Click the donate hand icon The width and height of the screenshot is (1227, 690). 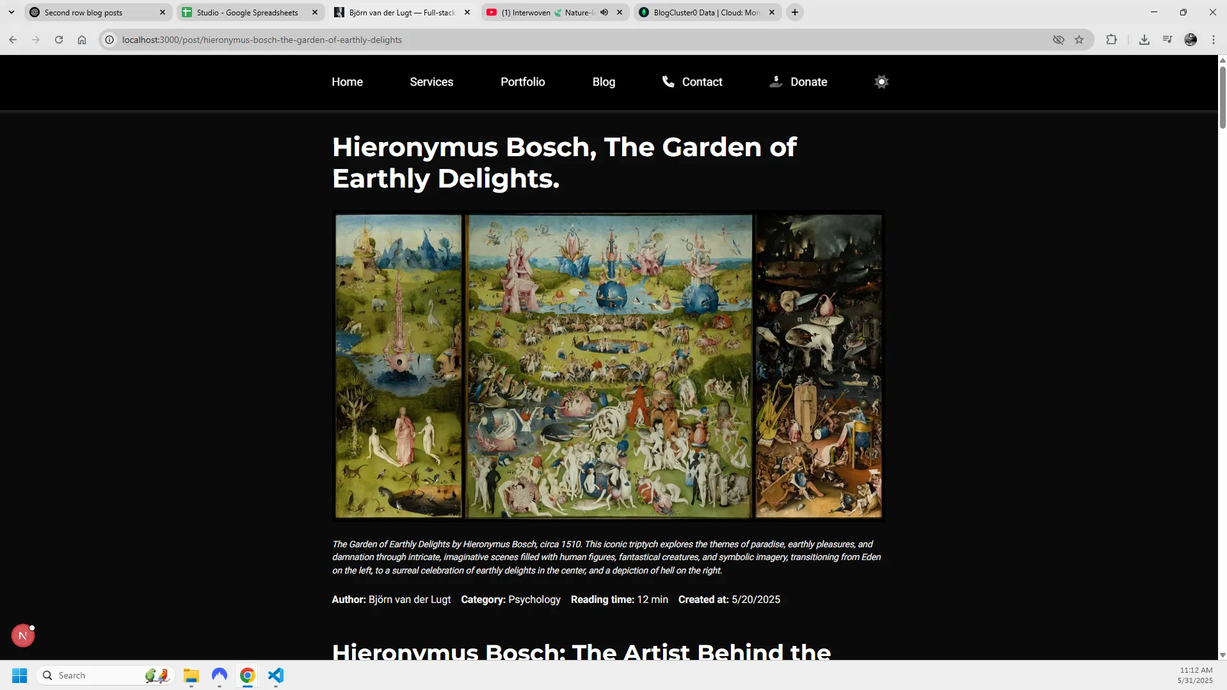tap(776, 81)
